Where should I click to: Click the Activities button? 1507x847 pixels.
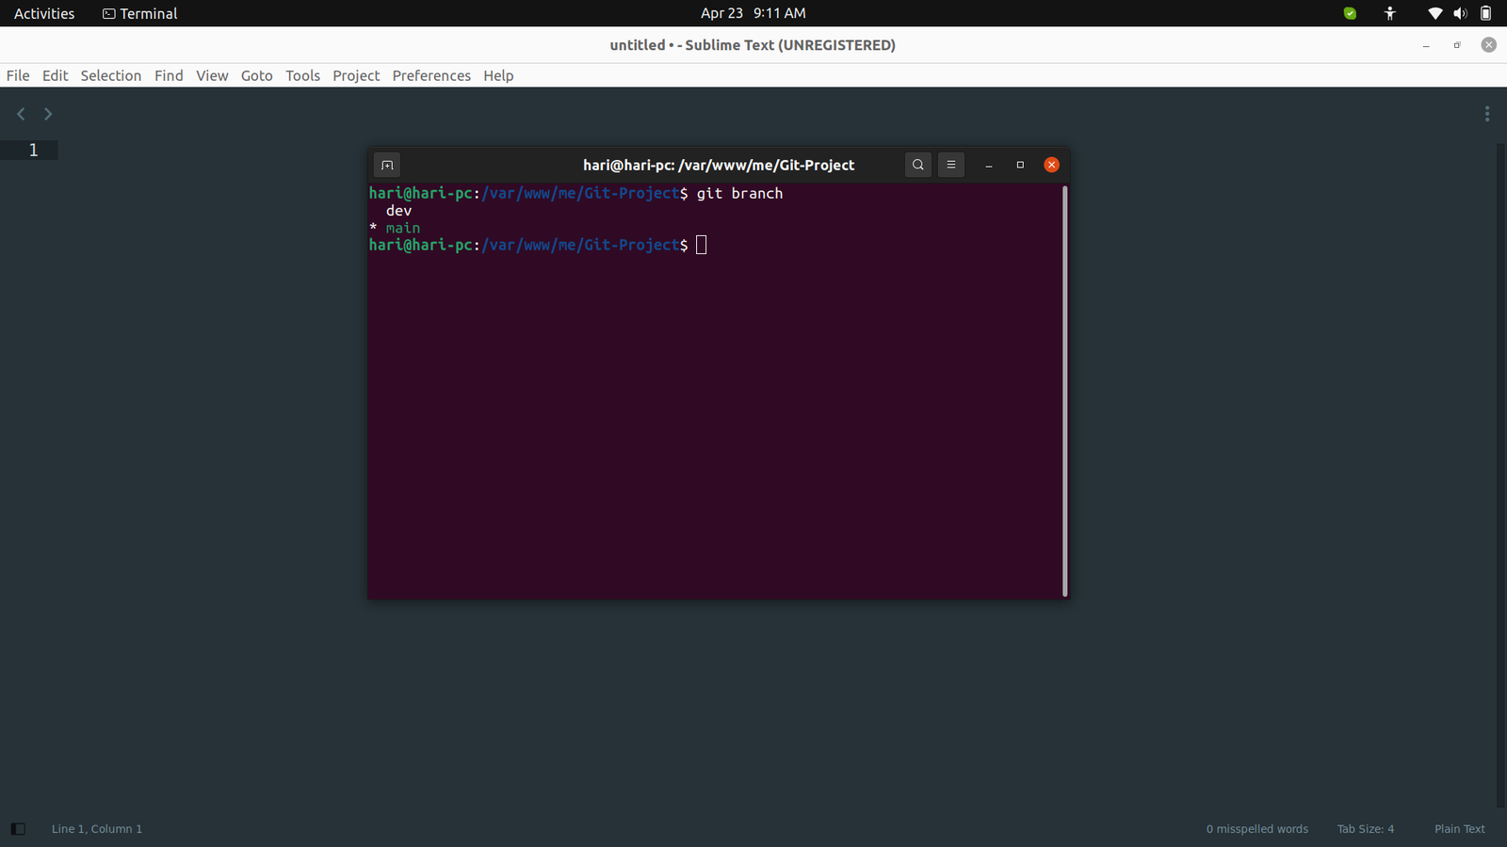pos(44,13)
